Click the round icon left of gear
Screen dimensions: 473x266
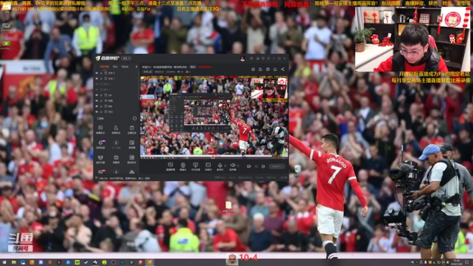click(256, 166)
